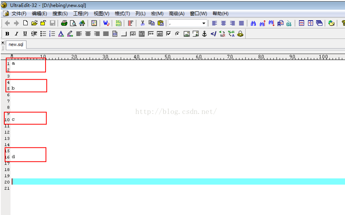This screenshot has height=215, width=345.
Task: Open the 窗口(W) menu
Action: pyautogui.click(x=198, y=14)
